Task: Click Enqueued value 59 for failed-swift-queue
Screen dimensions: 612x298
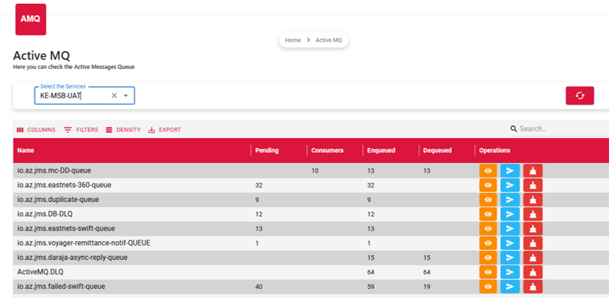Action: pos(371,287)
